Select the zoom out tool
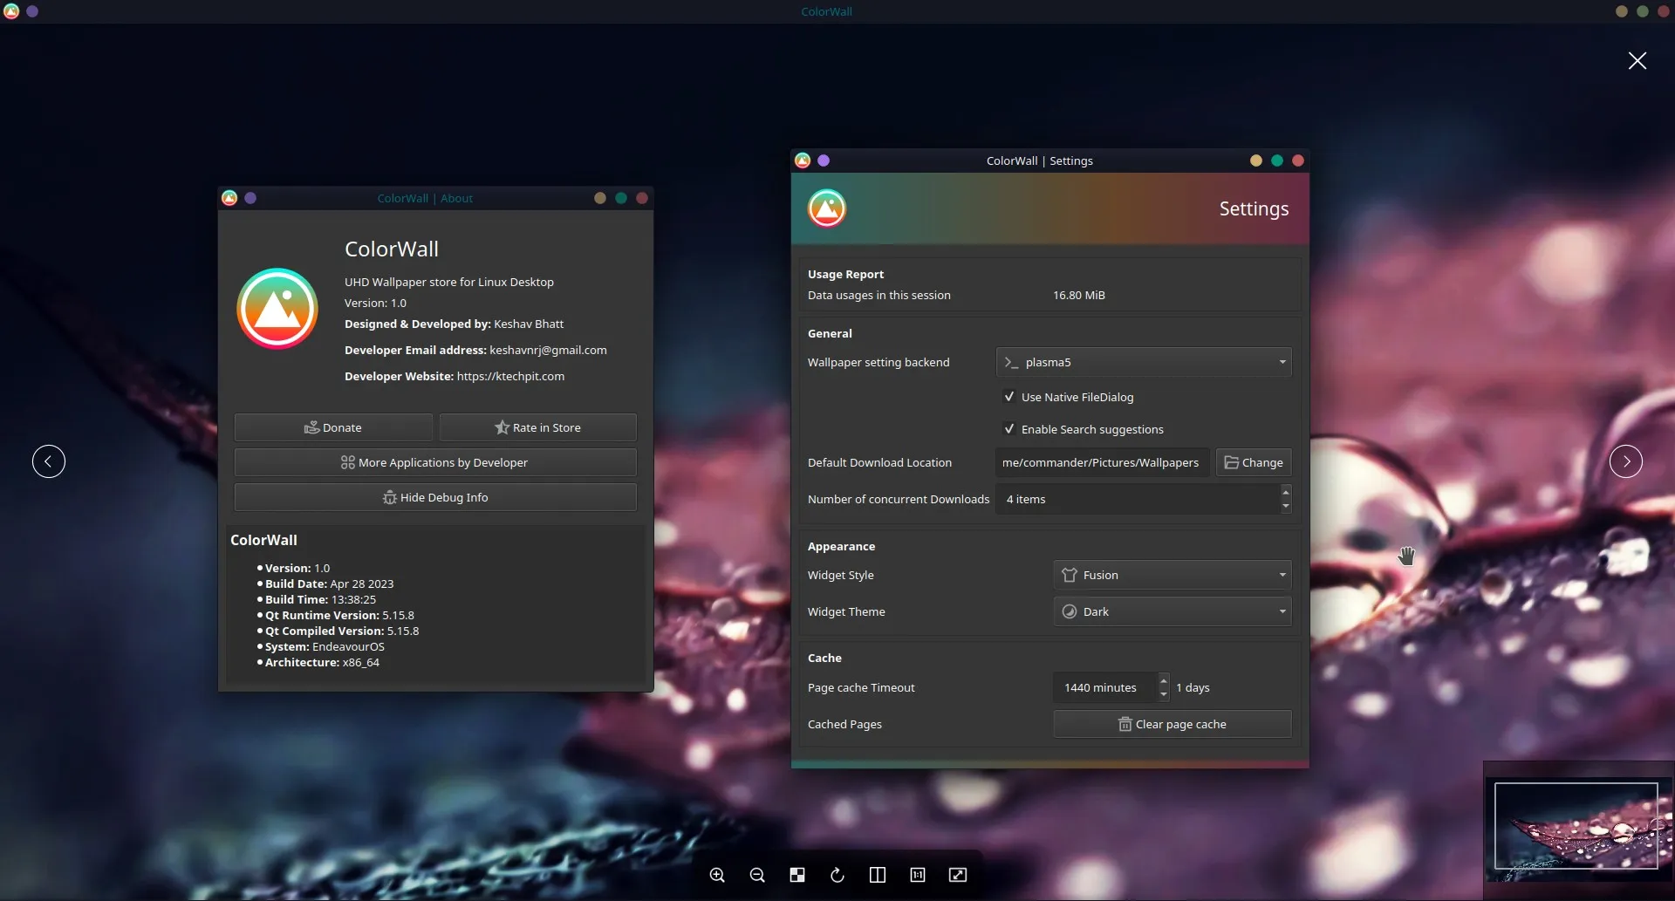1675x901 pixels. point(757,875)
